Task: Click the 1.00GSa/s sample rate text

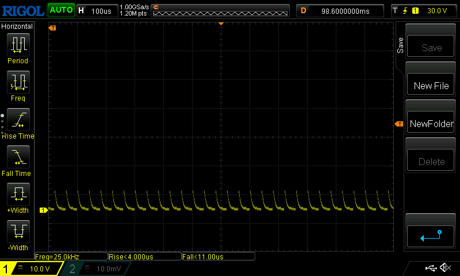Action: click(x=135, y=7)
